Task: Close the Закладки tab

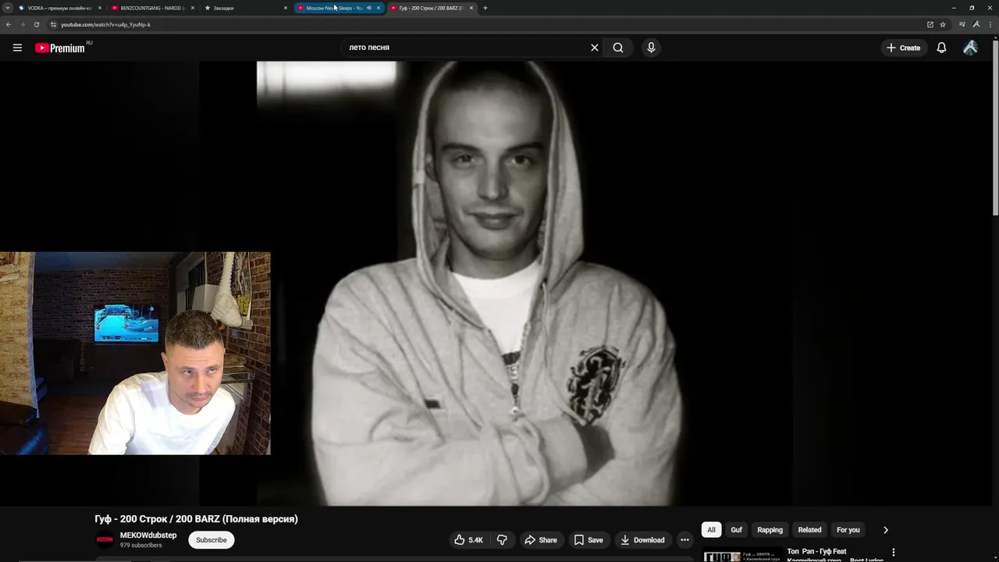Action: pos(286,8)
